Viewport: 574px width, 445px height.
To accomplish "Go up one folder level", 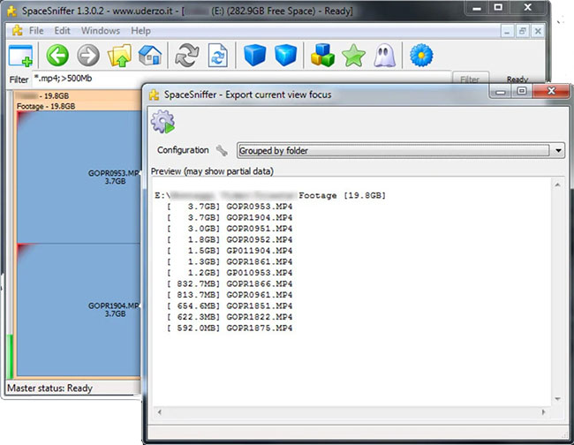I will point(119,56).
